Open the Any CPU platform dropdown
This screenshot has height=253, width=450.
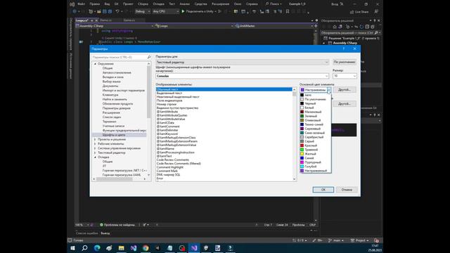click(x=166, y=11)
